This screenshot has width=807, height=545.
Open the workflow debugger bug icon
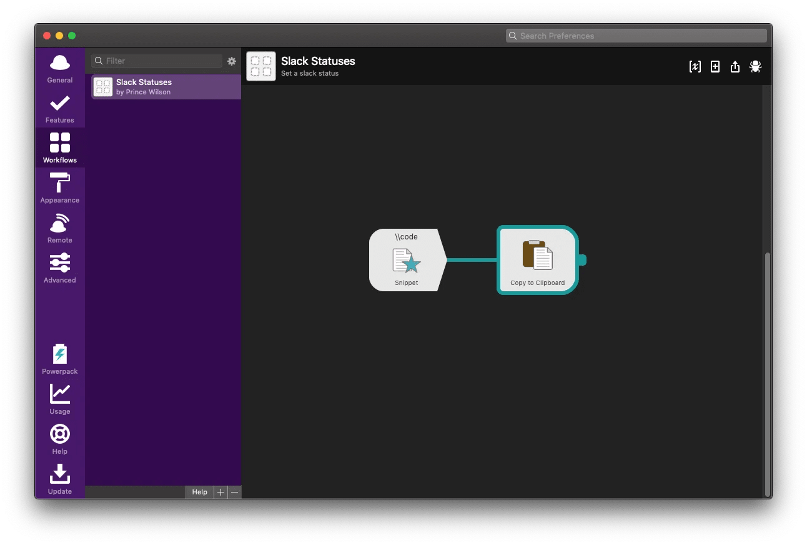tap(755, 66)
